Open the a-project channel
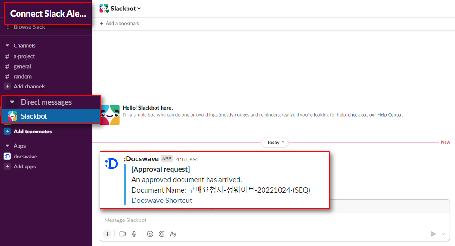The image size is (455, 246). (24, 56)
